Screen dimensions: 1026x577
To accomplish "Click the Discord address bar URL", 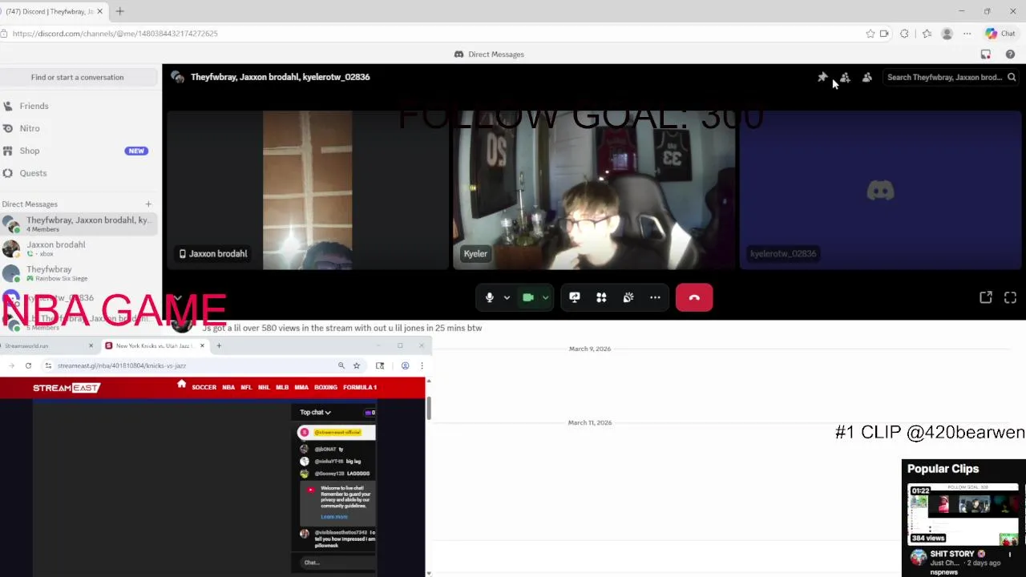I will (115, 34).
